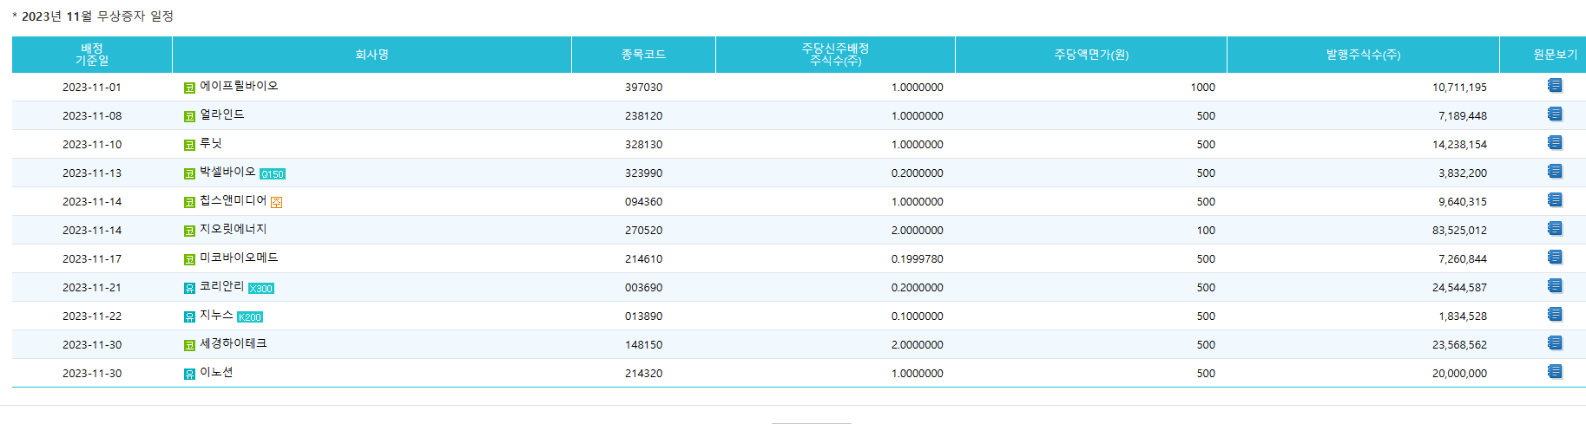1586x424 pixels.
Task: Open the original filing icon for 세경하이테크
Action: tap(1554, 342)
